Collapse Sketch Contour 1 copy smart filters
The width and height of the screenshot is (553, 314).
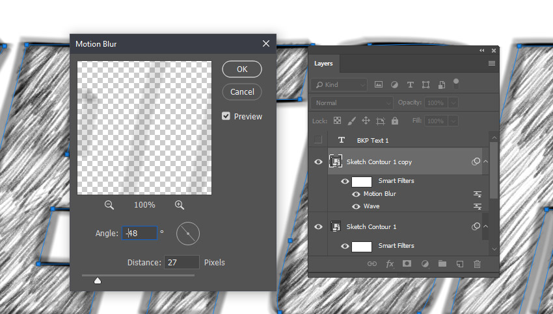tap(486, 162)
